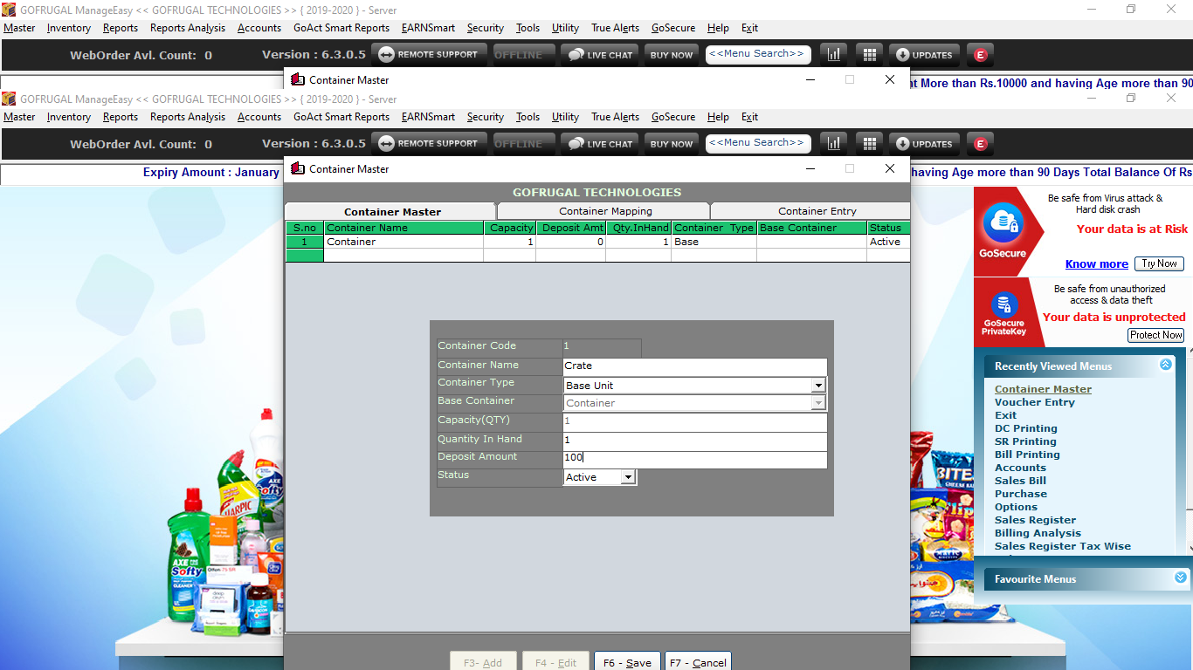Click Menu Search box in the foreground window
1193x670 pixels.
pos(758,142)
